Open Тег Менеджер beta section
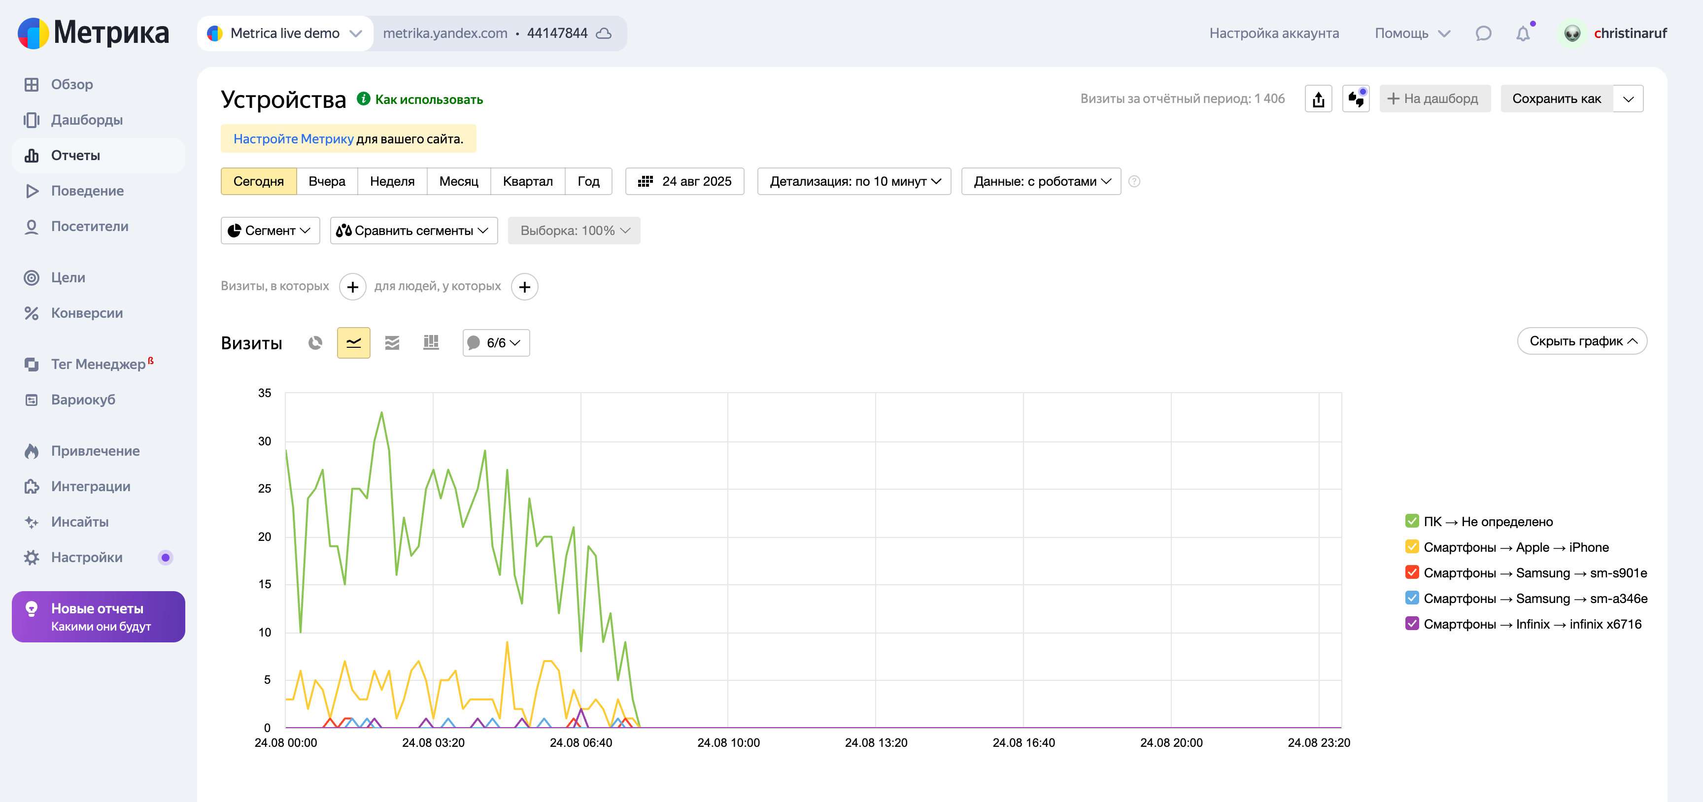This screenshot has height=802, width=1703. 98,365
